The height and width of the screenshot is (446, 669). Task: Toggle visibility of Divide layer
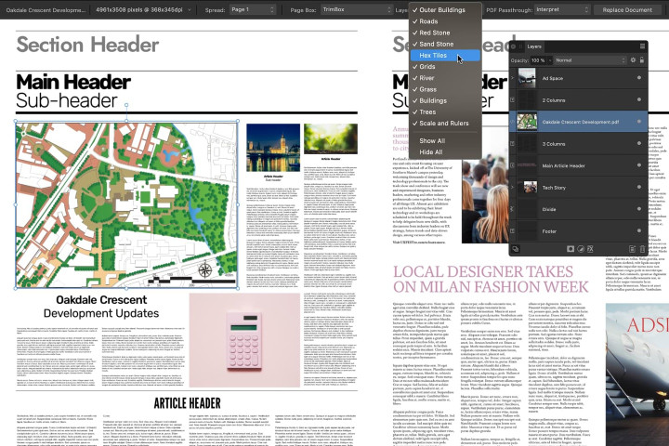tap(639, 209)
